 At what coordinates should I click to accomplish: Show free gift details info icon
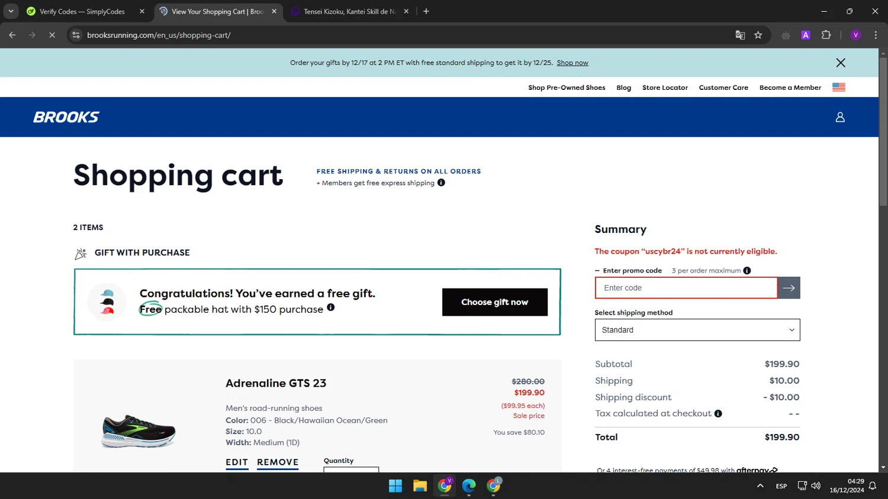click(331, 307)
